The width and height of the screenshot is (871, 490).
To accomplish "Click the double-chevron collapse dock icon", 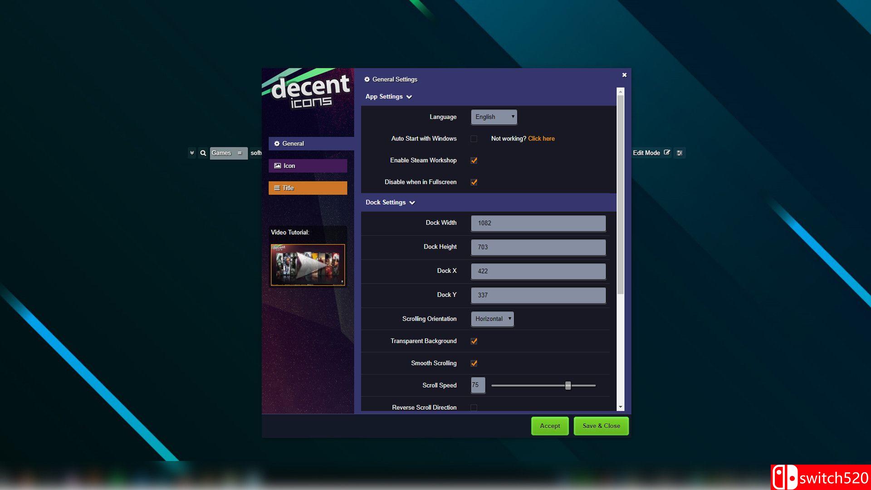I will [x=192, y=153].
